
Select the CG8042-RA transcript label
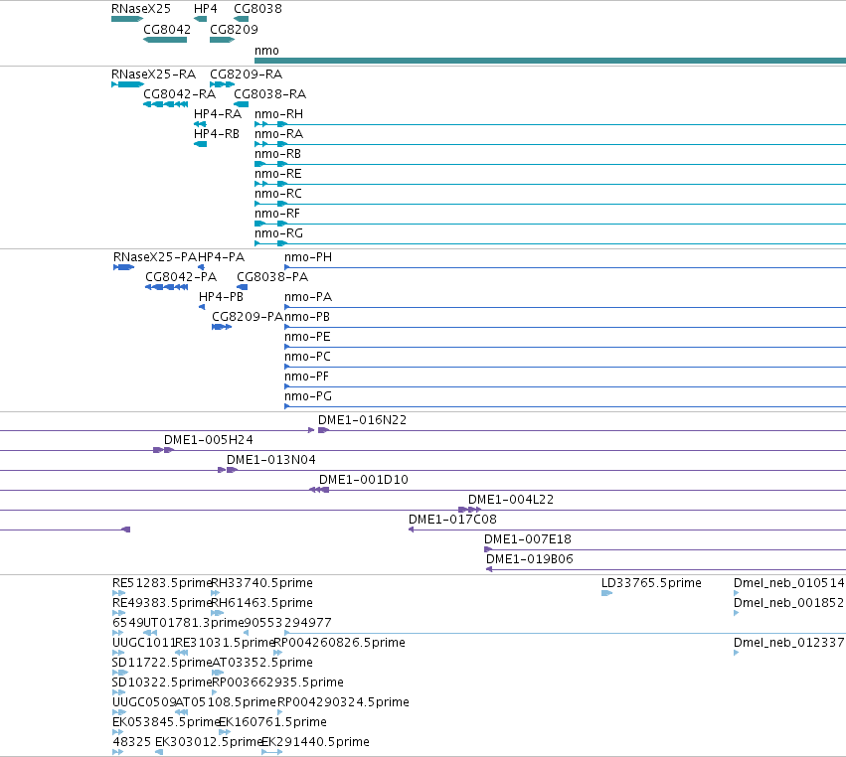(x=179, y=94)
